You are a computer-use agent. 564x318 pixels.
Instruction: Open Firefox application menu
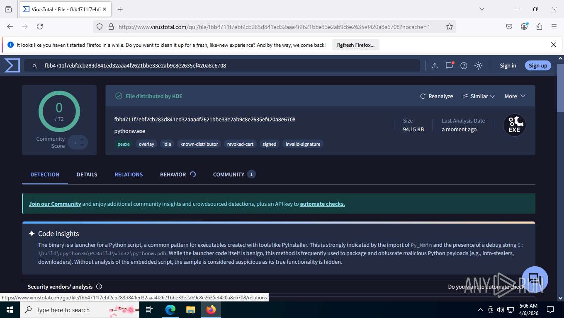[554, 26]
